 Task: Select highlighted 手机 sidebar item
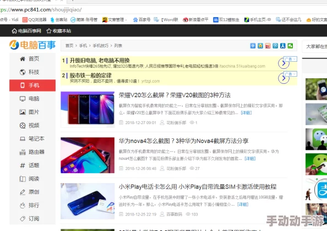tap(32, 85)
